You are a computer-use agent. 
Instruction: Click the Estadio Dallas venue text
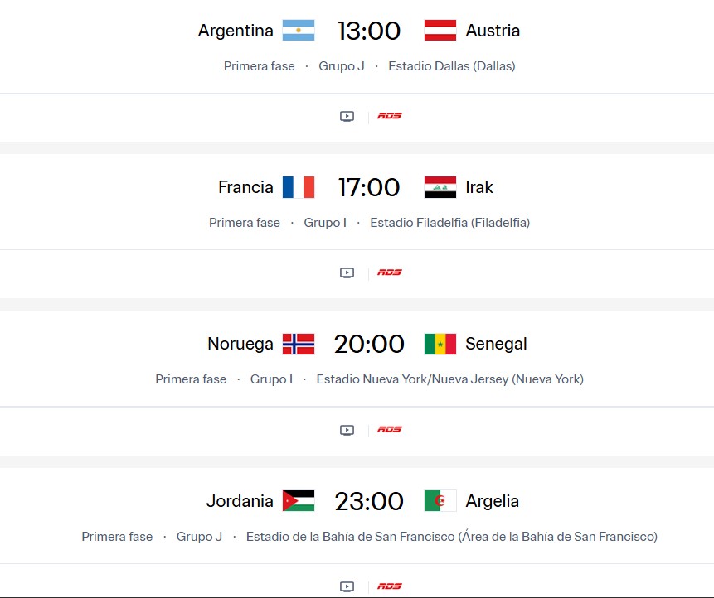452,66
